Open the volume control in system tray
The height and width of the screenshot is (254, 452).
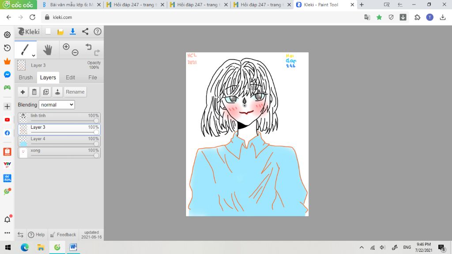383,247
